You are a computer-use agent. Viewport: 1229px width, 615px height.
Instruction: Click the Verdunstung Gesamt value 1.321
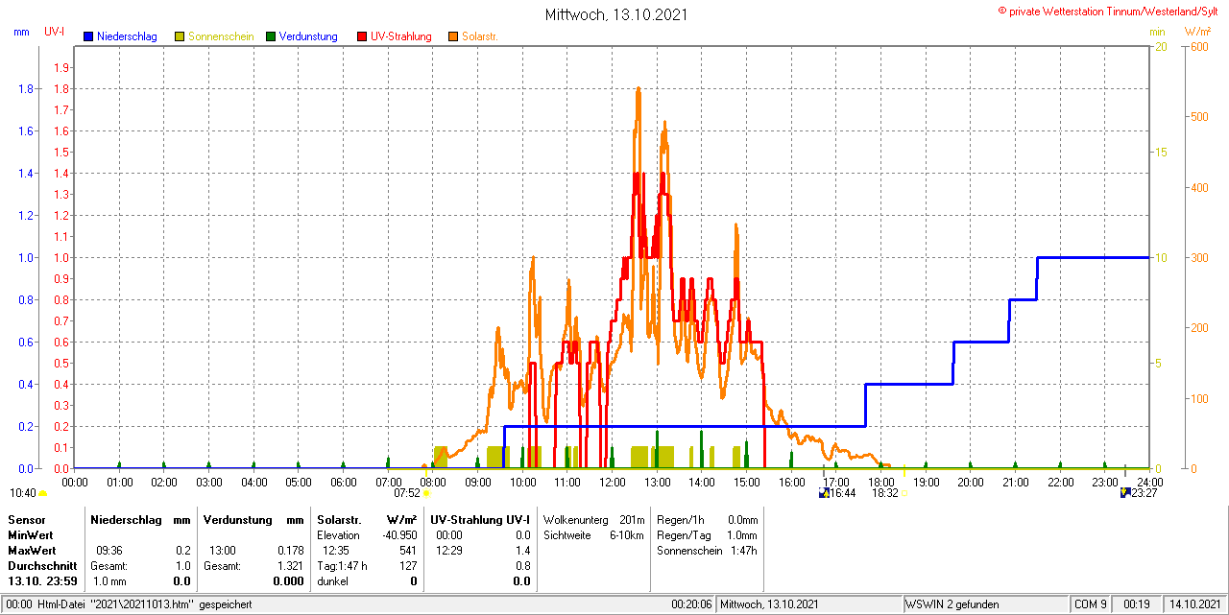[290, 566]
